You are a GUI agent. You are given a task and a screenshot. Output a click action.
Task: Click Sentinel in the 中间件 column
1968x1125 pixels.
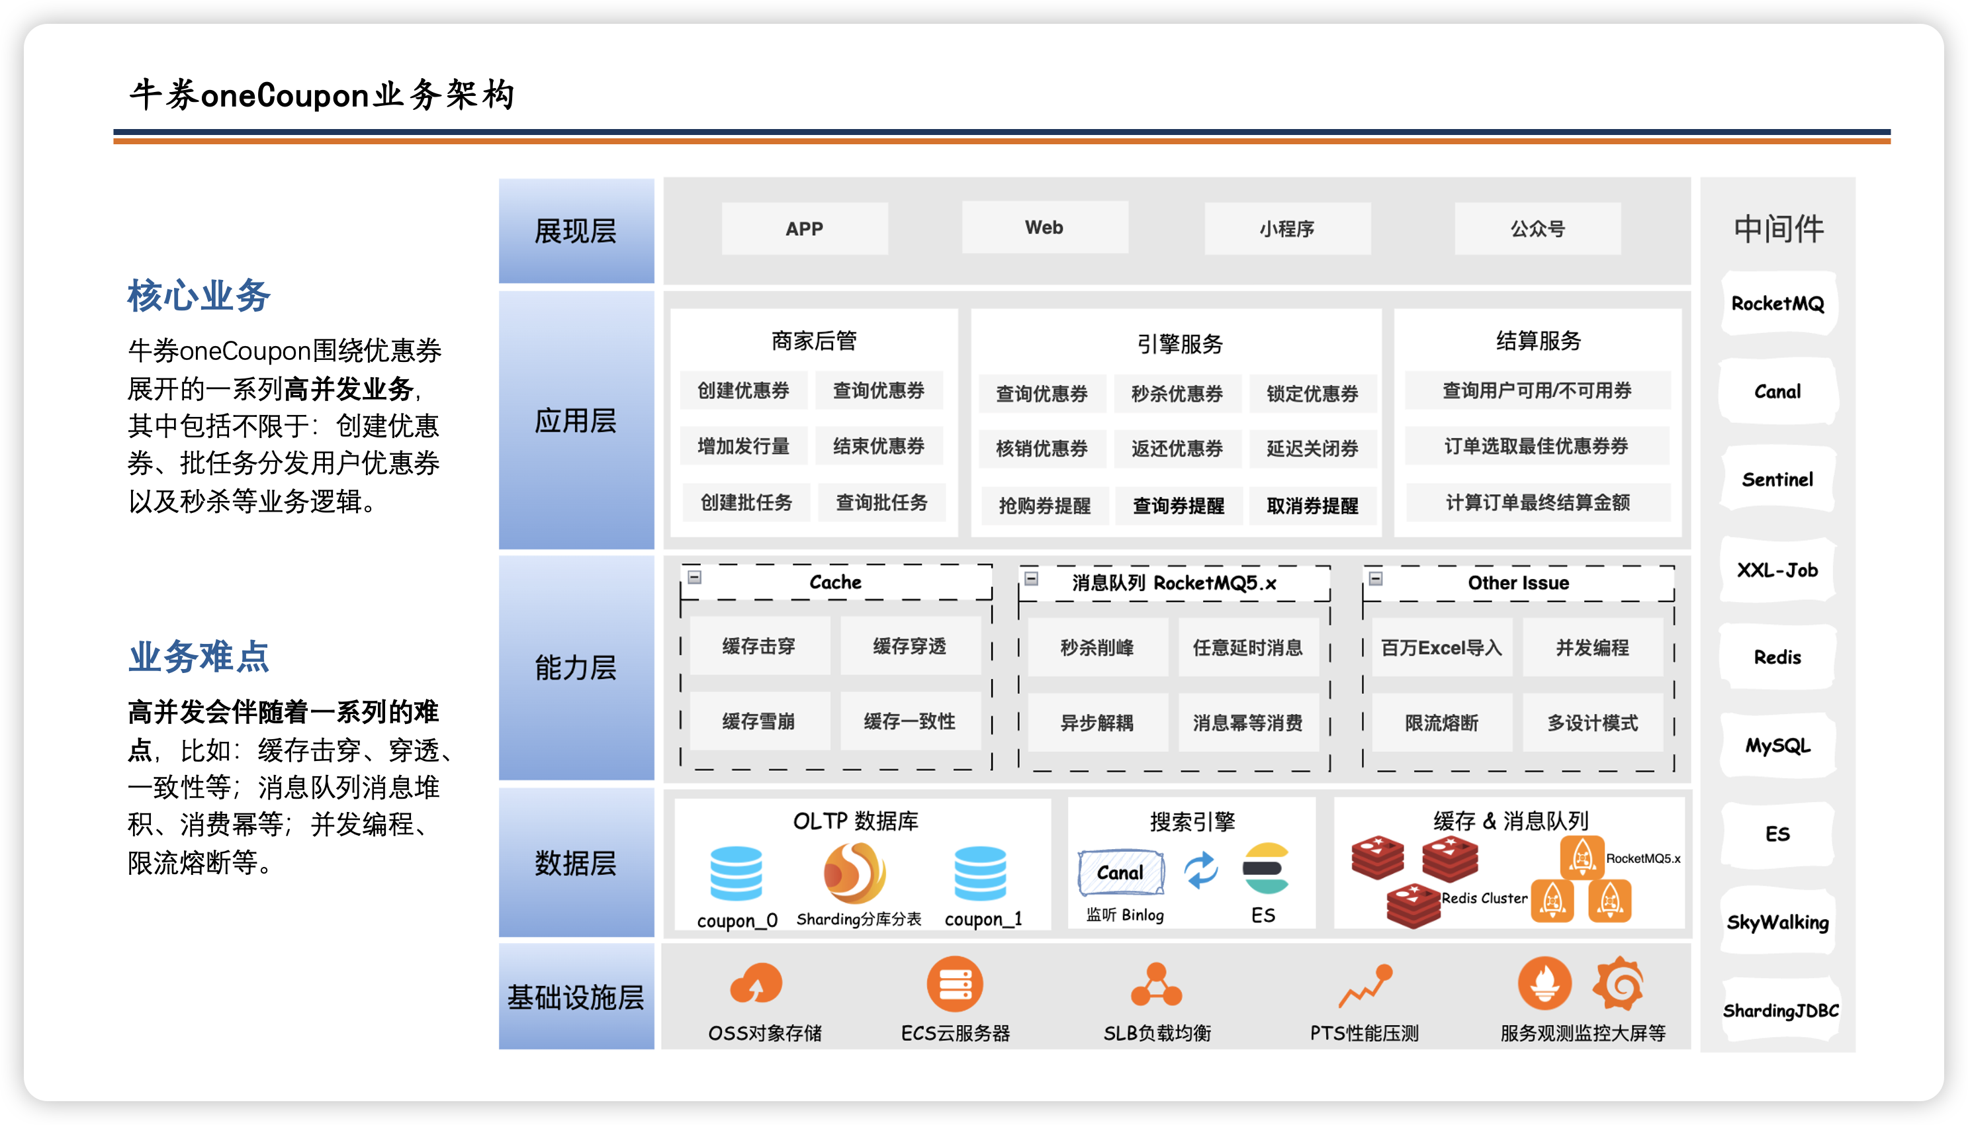point(1778,480)
